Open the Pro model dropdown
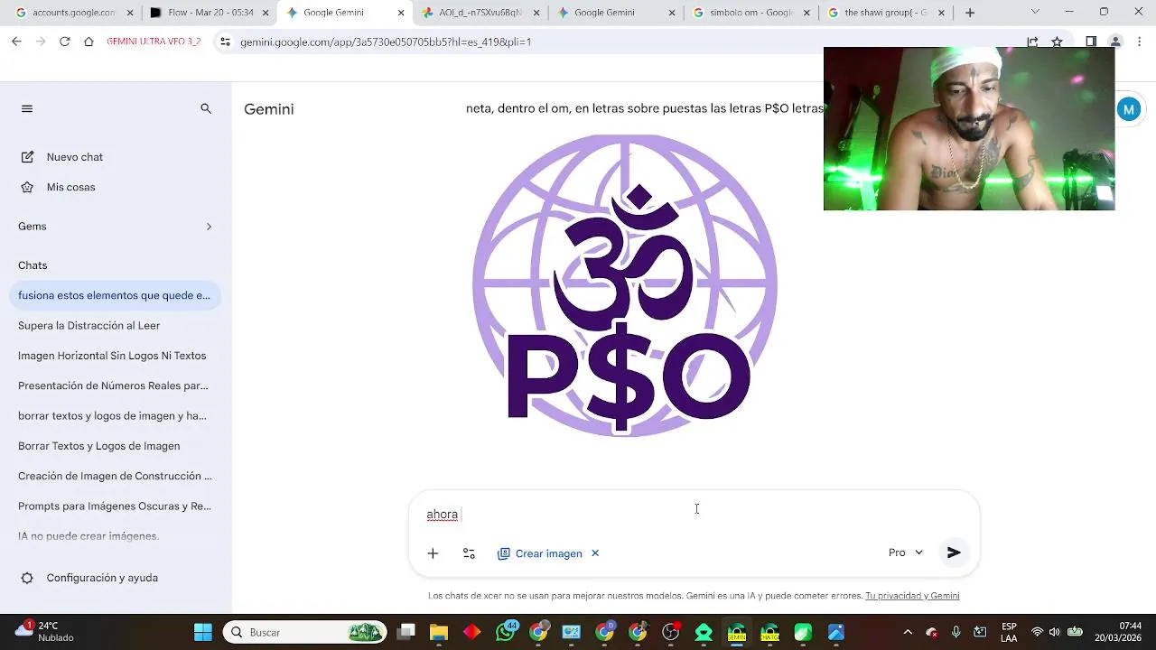The width and height of the screenshot is (1156, 650). point(906,552)
